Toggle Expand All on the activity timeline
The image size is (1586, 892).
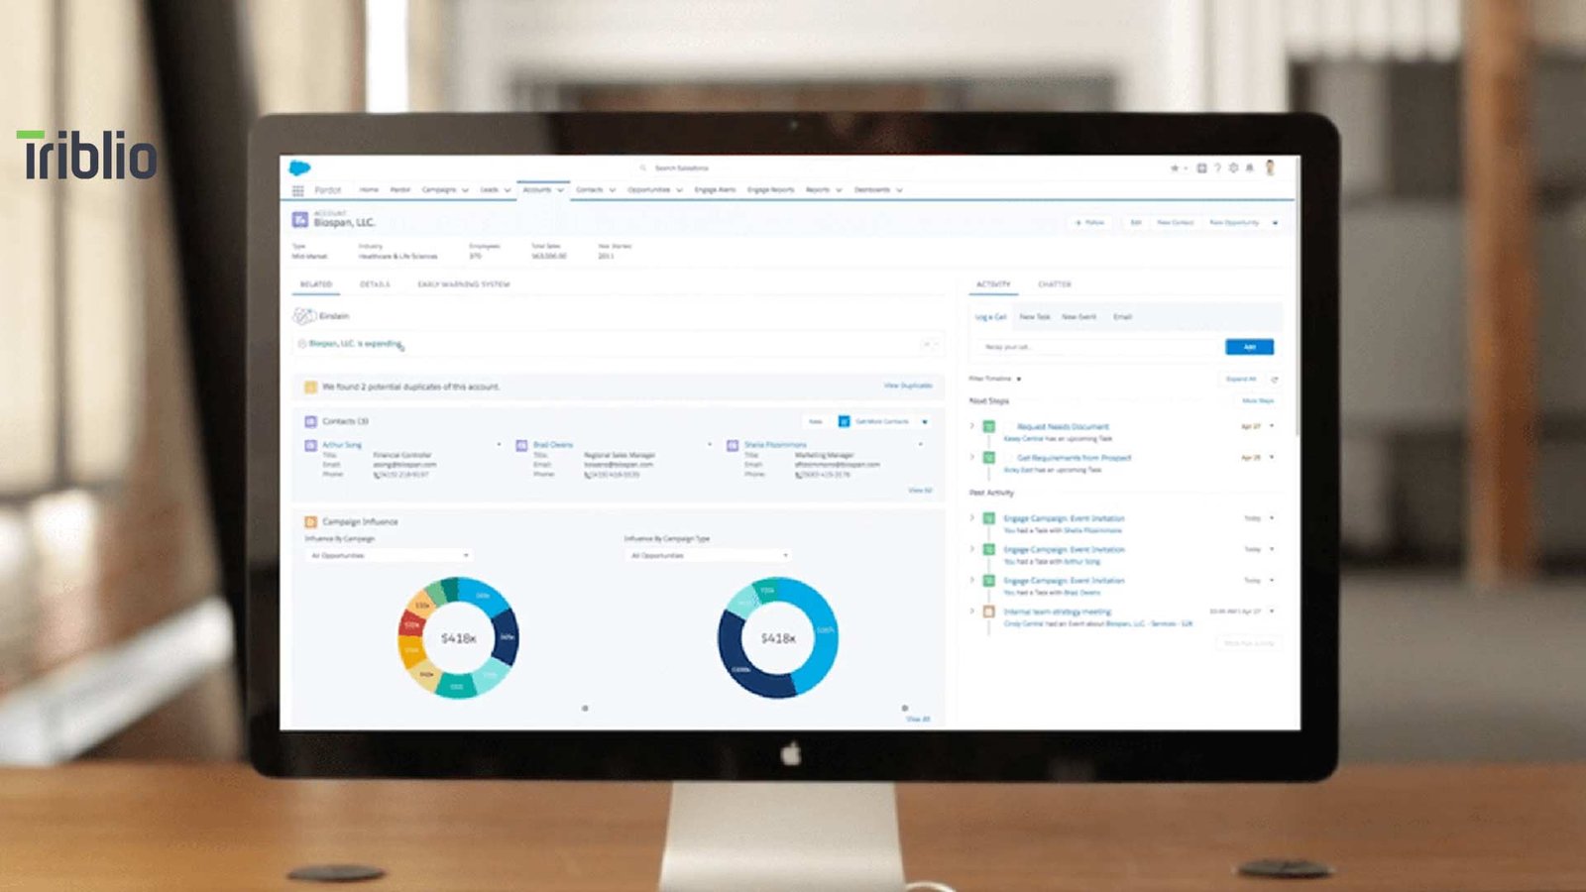click(1241, 379)
